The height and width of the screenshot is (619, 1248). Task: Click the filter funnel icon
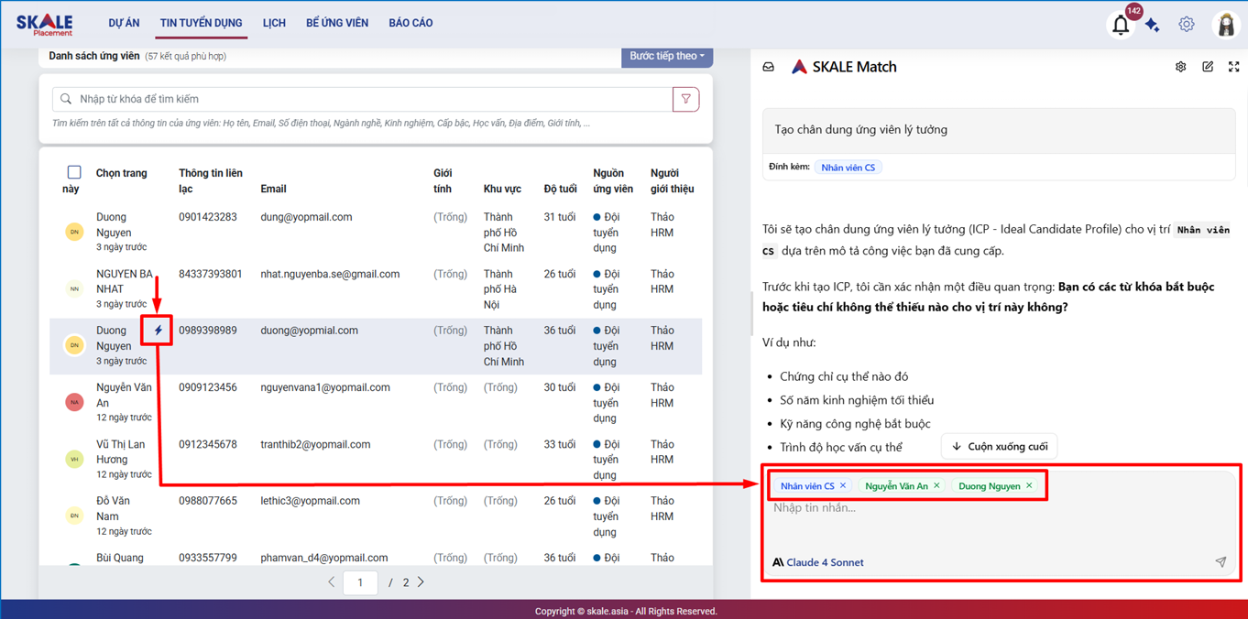coord(686,99)
